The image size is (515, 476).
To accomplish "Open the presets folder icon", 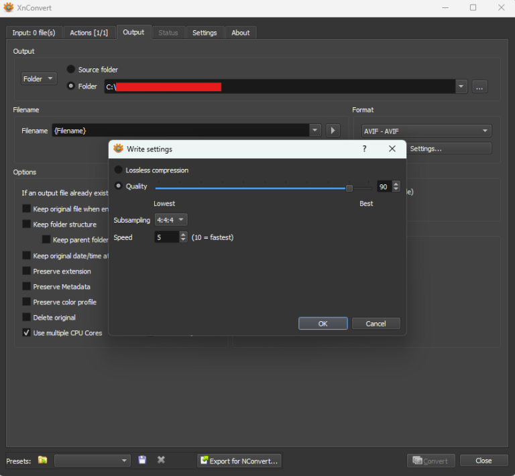I will [43, 460].
